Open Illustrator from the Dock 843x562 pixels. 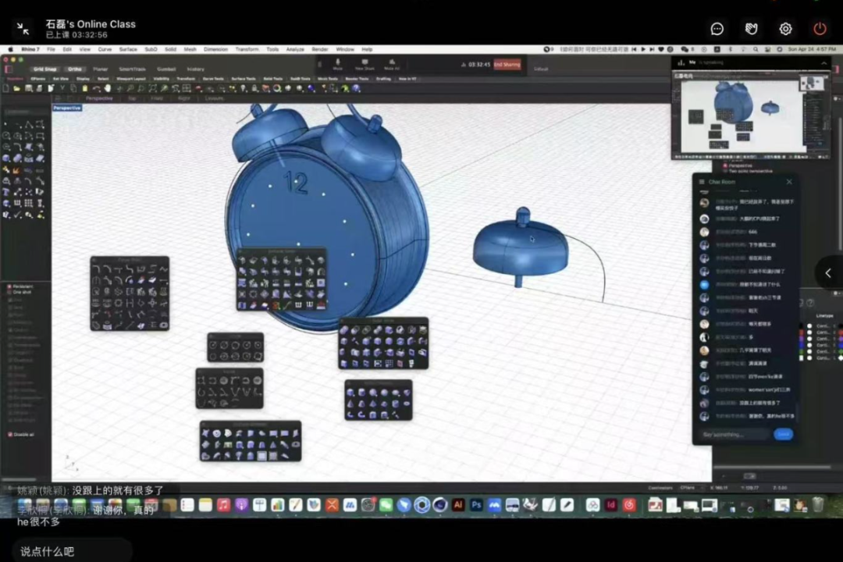click(458, 505)
